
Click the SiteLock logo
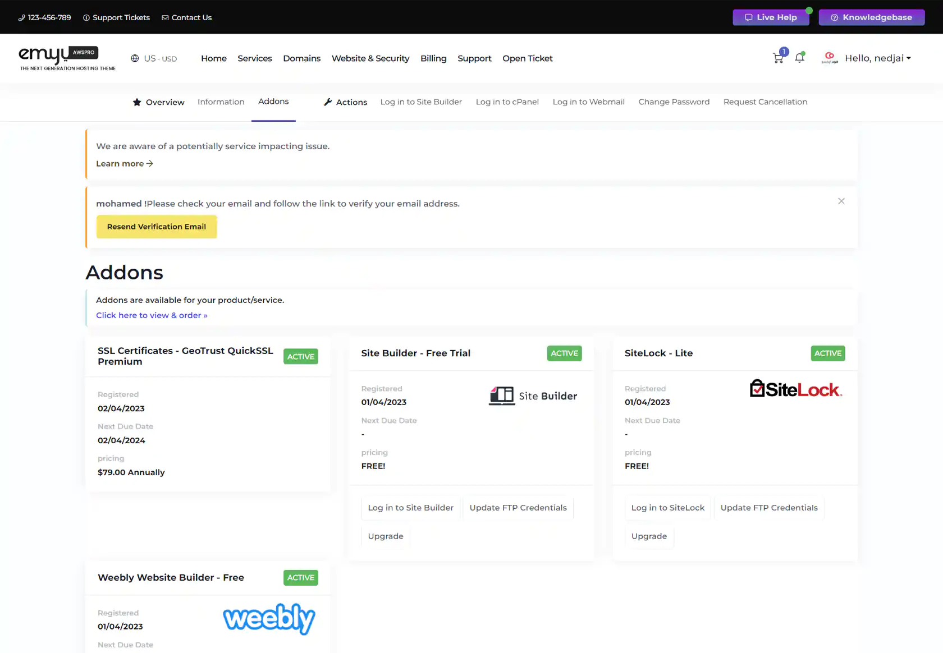pos(796,389)
